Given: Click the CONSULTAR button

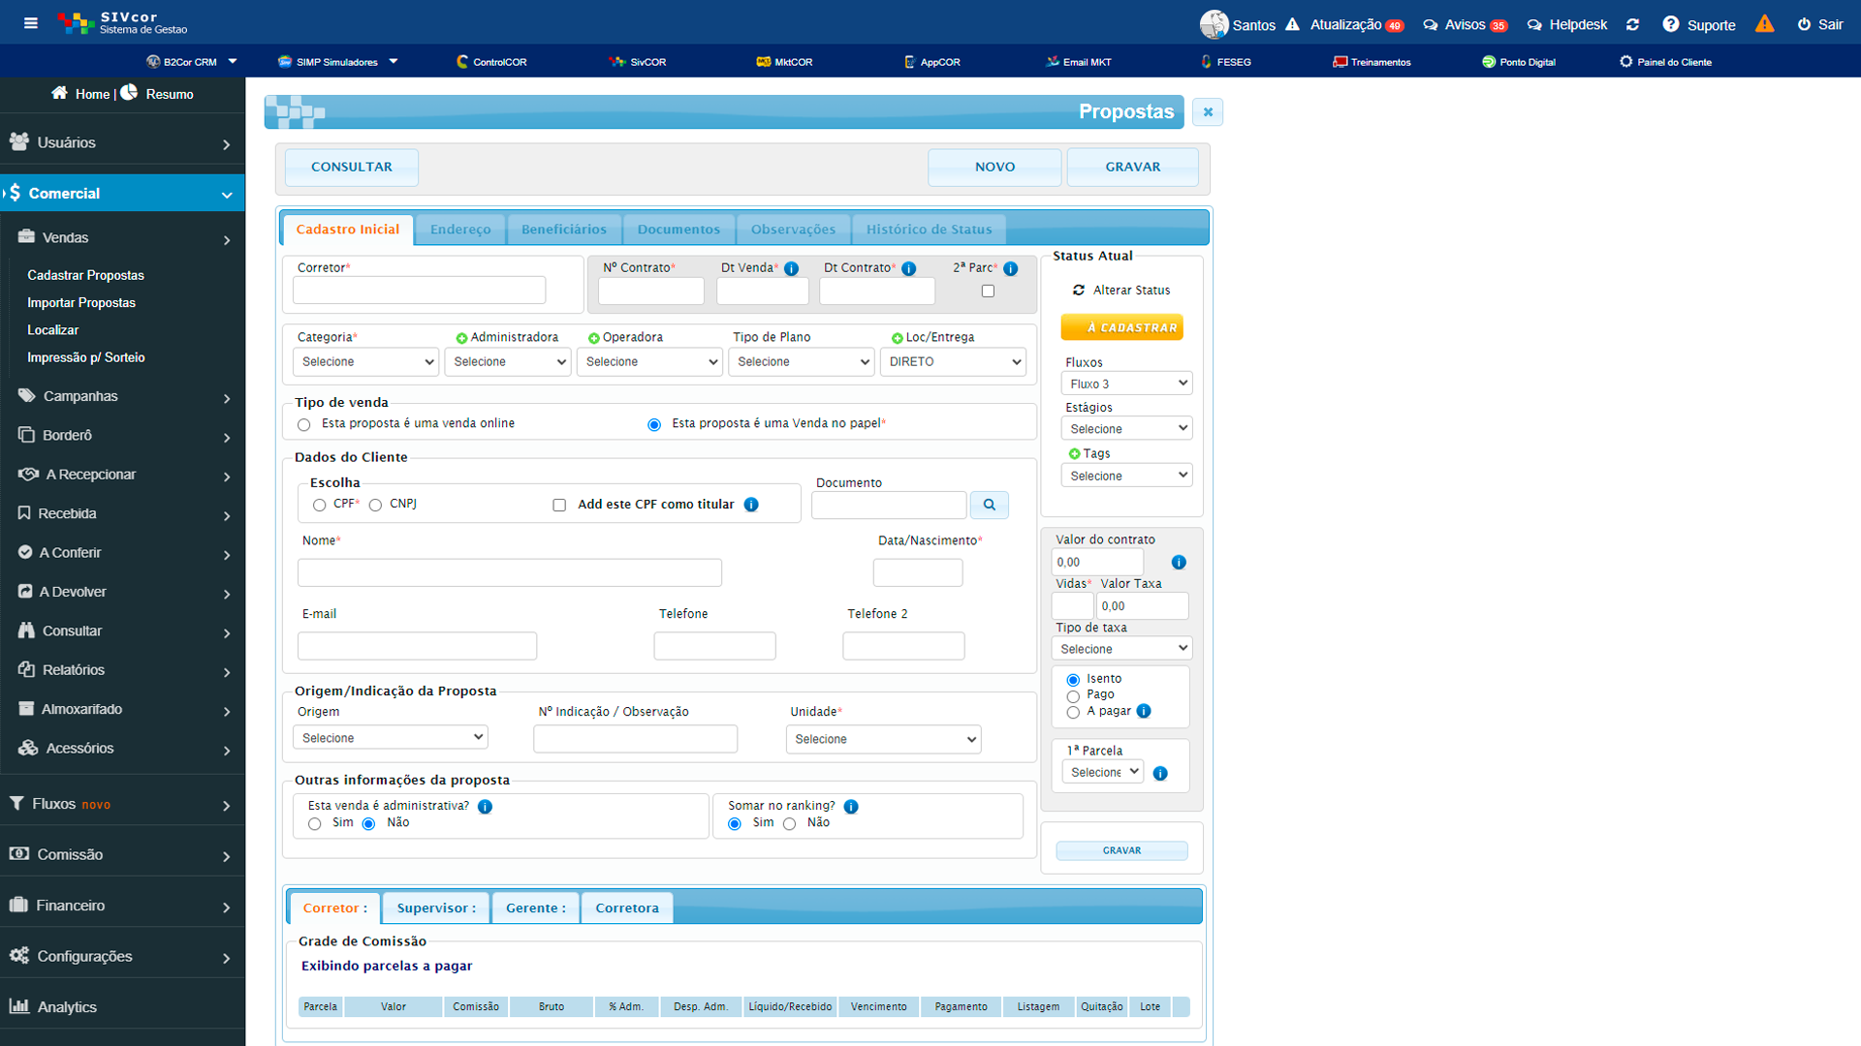Looking at the screenshot, I should [x=351, y=168].
